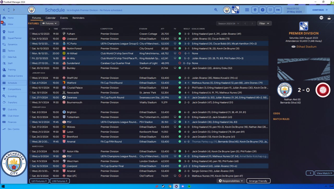Viewport: 334px width, 189px height.
Task: Click the arrow button beside View Match
Action: [310, 173]
